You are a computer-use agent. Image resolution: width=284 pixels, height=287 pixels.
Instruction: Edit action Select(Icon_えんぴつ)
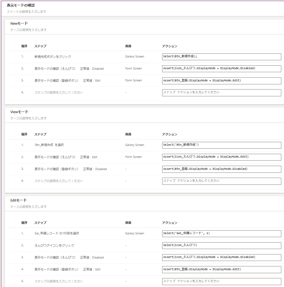click(221, 245)
